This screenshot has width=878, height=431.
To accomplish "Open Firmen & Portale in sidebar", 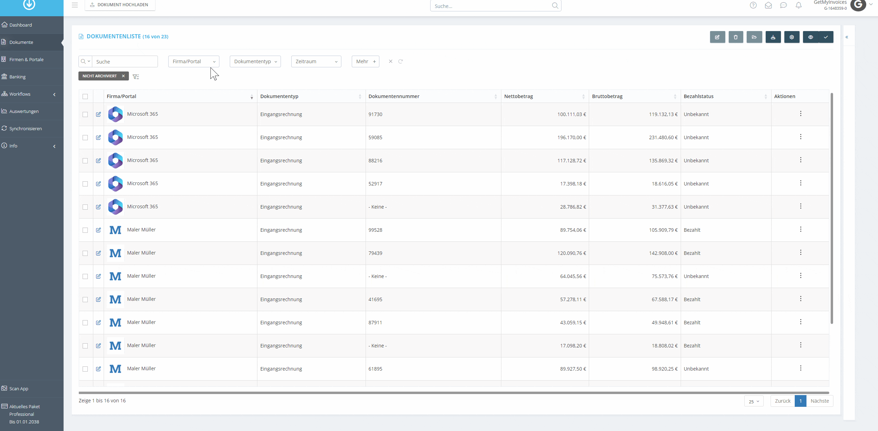I will click(x=32, y=59).
